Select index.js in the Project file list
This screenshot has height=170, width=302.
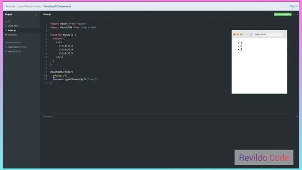(12, 30)
